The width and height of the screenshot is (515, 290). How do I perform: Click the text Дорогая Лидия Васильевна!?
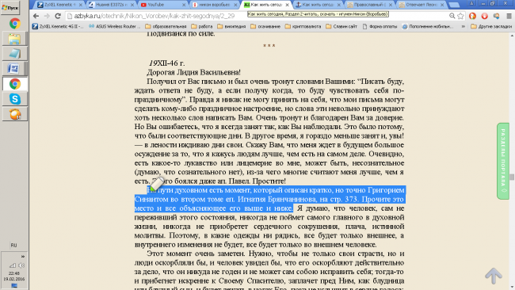pos(193,72)
